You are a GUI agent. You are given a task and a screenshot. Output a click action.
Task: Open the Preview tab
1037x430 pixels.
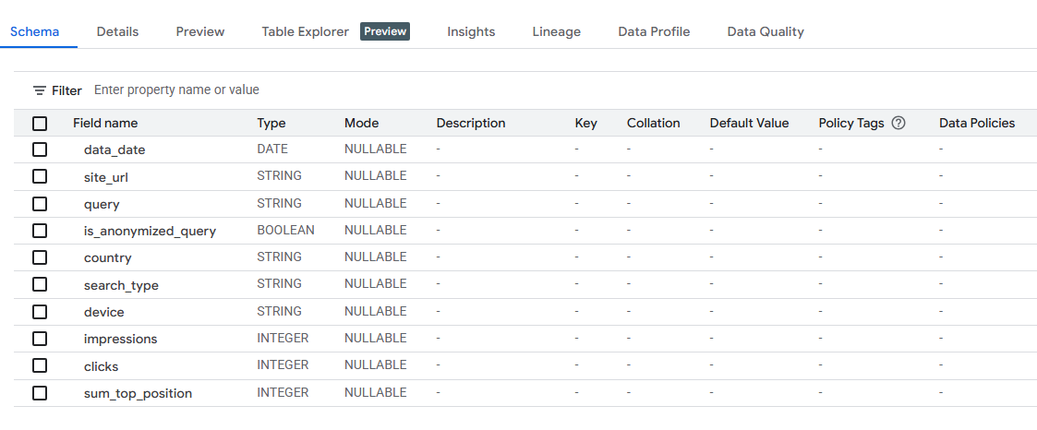pos(200,31)
